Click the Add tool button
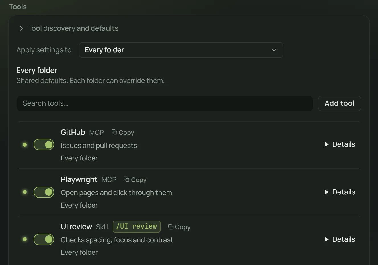Image resolution: width=378 pixels, height=265 pixels. click(x=339, y=103)
